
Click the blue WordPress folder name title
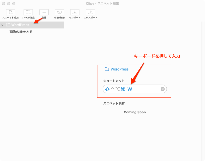point(120,69)
